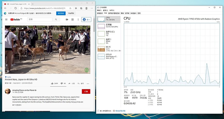Open Amazing Places on Our Planet channel

(x=23, y=90)
